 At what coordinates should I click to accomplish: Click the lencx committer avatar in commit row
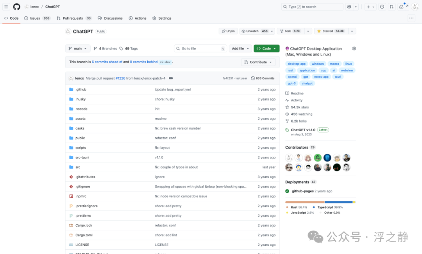[x=71, y=78]
